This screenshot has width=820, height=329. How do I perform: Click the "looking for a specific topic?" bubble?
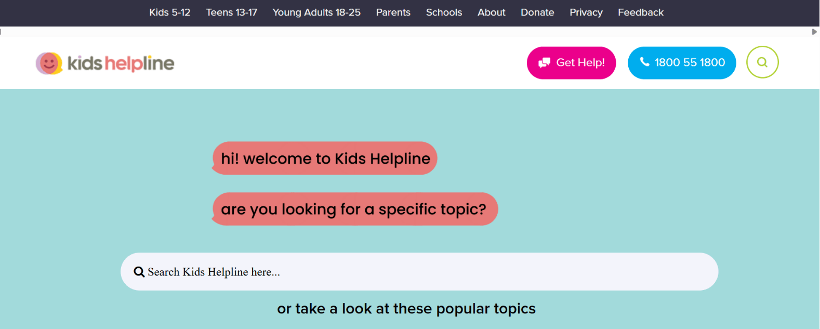354,209
